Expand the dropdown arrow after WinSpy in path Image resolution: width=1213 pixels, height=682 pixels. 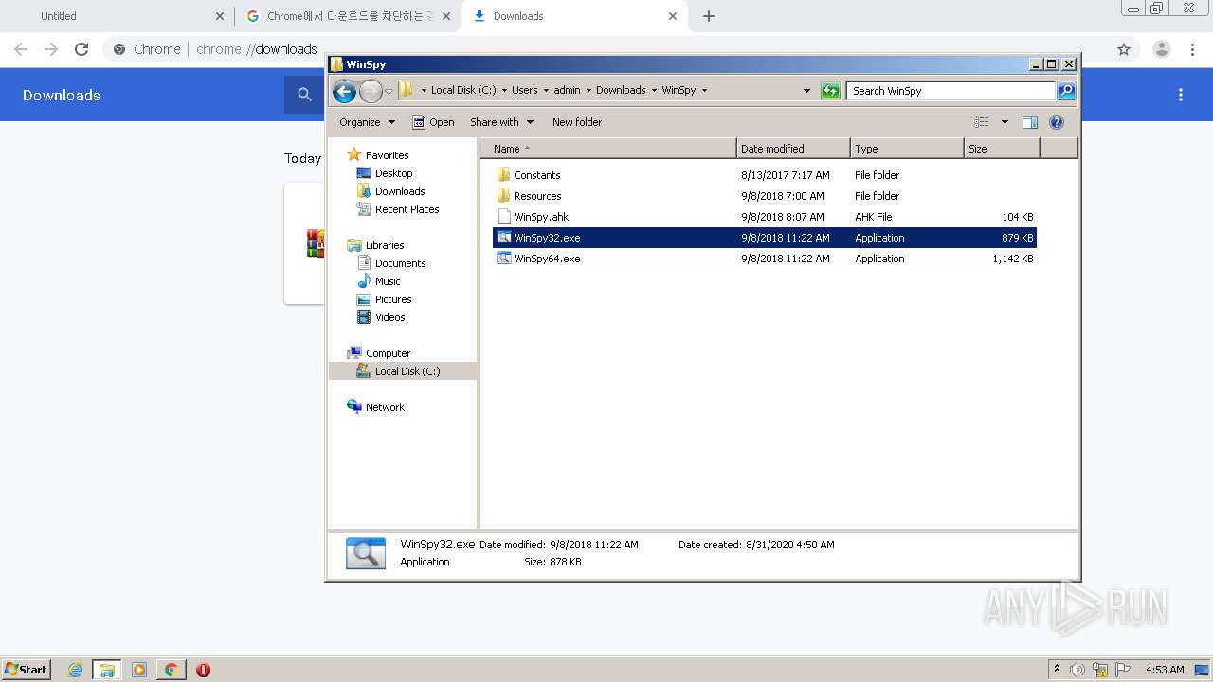click(704, 91)
